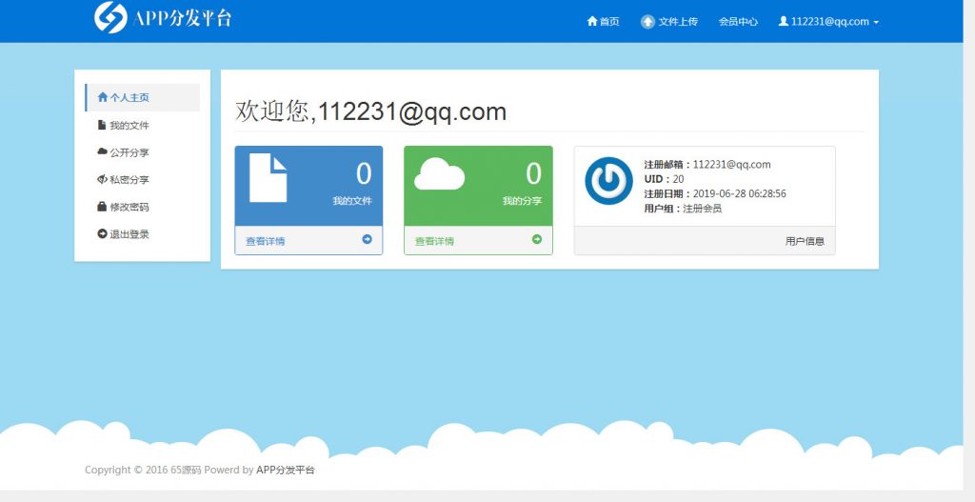This screenshot has height=502, width=975.
Task: Click the 用户组：注册会员 text
Action: click(x=683, y=209)
